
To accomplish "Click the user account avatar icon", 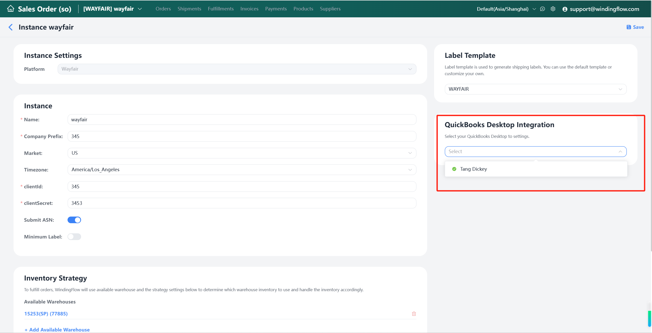I will coord(565,9).
